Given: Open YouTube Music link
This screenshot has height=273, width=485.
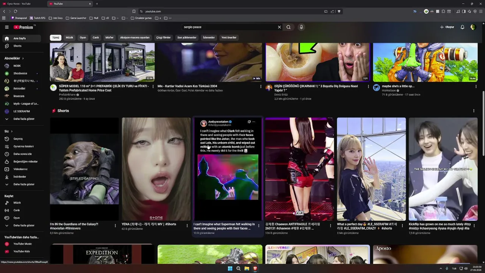Looking at the screenshot, I should pyautogui.click(x=22, y=244).
